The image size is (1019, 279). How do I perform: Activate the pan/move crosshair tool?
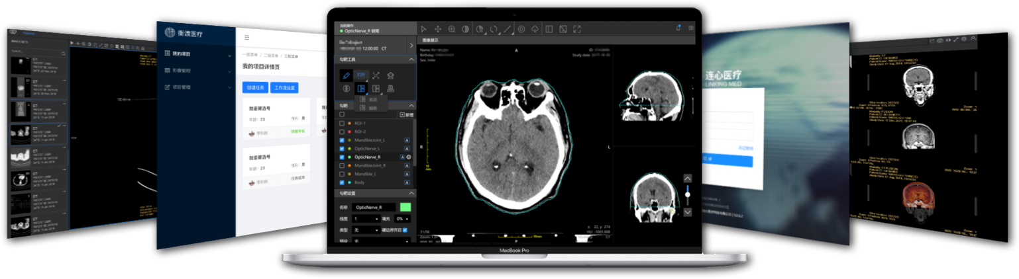[x=438, y=29]
